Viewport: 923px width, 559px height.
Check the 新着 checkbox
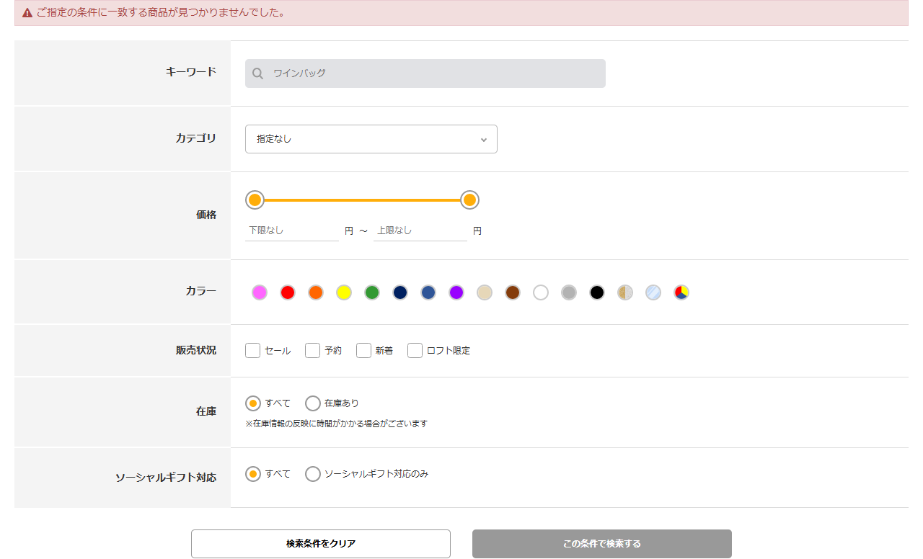363,351
